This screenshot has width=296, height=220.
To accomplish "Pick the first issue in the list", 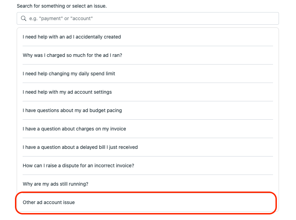I will pyautogui.click(x=72, y=37).
